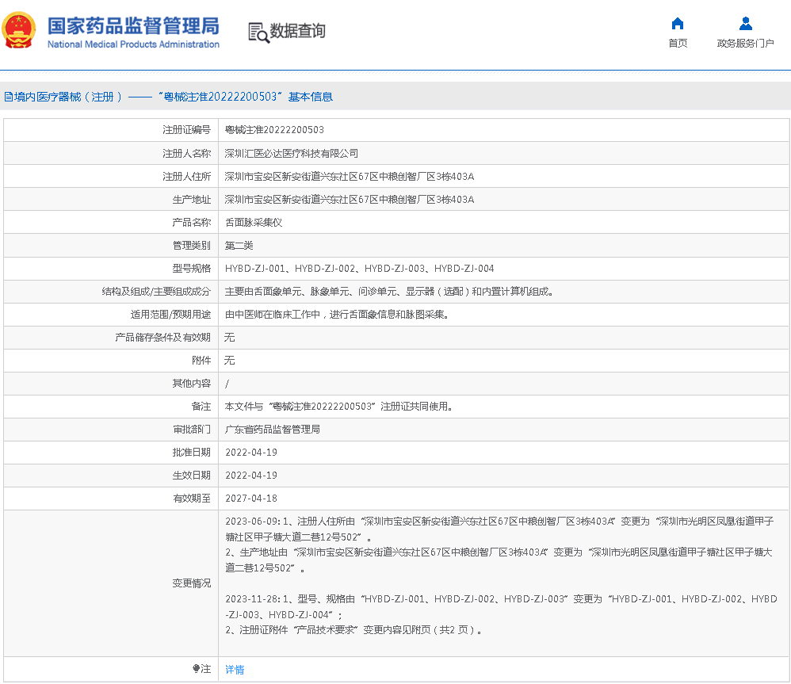Click the document icon before 境内医疗器械
The height and width of the screenshot is (684, 791).
click(x=8, y=97)
